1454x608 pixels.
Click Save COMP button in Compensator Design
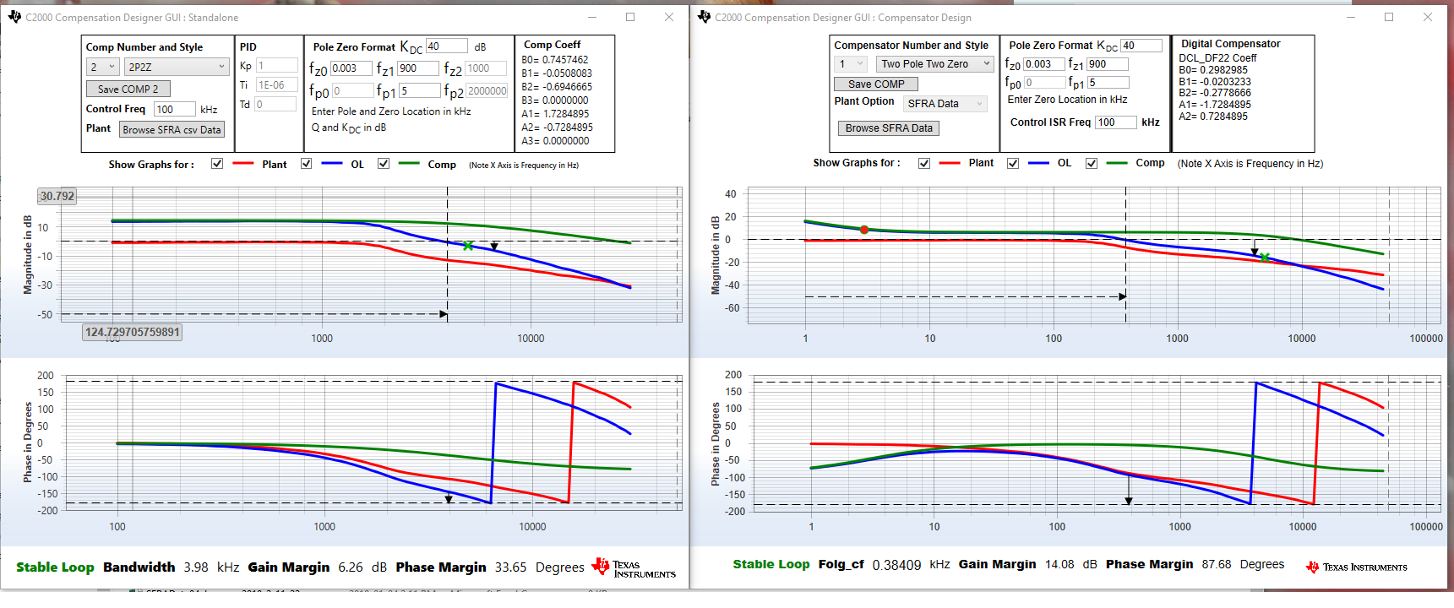point(876,84)
